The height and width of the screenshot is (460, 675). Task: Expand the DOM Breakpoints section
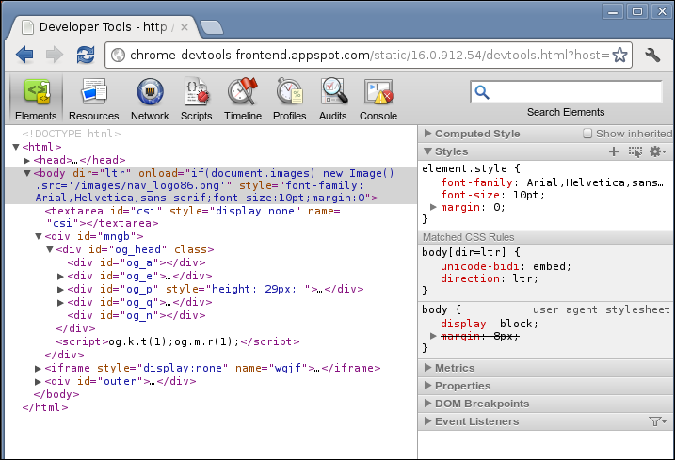[427, 404]
